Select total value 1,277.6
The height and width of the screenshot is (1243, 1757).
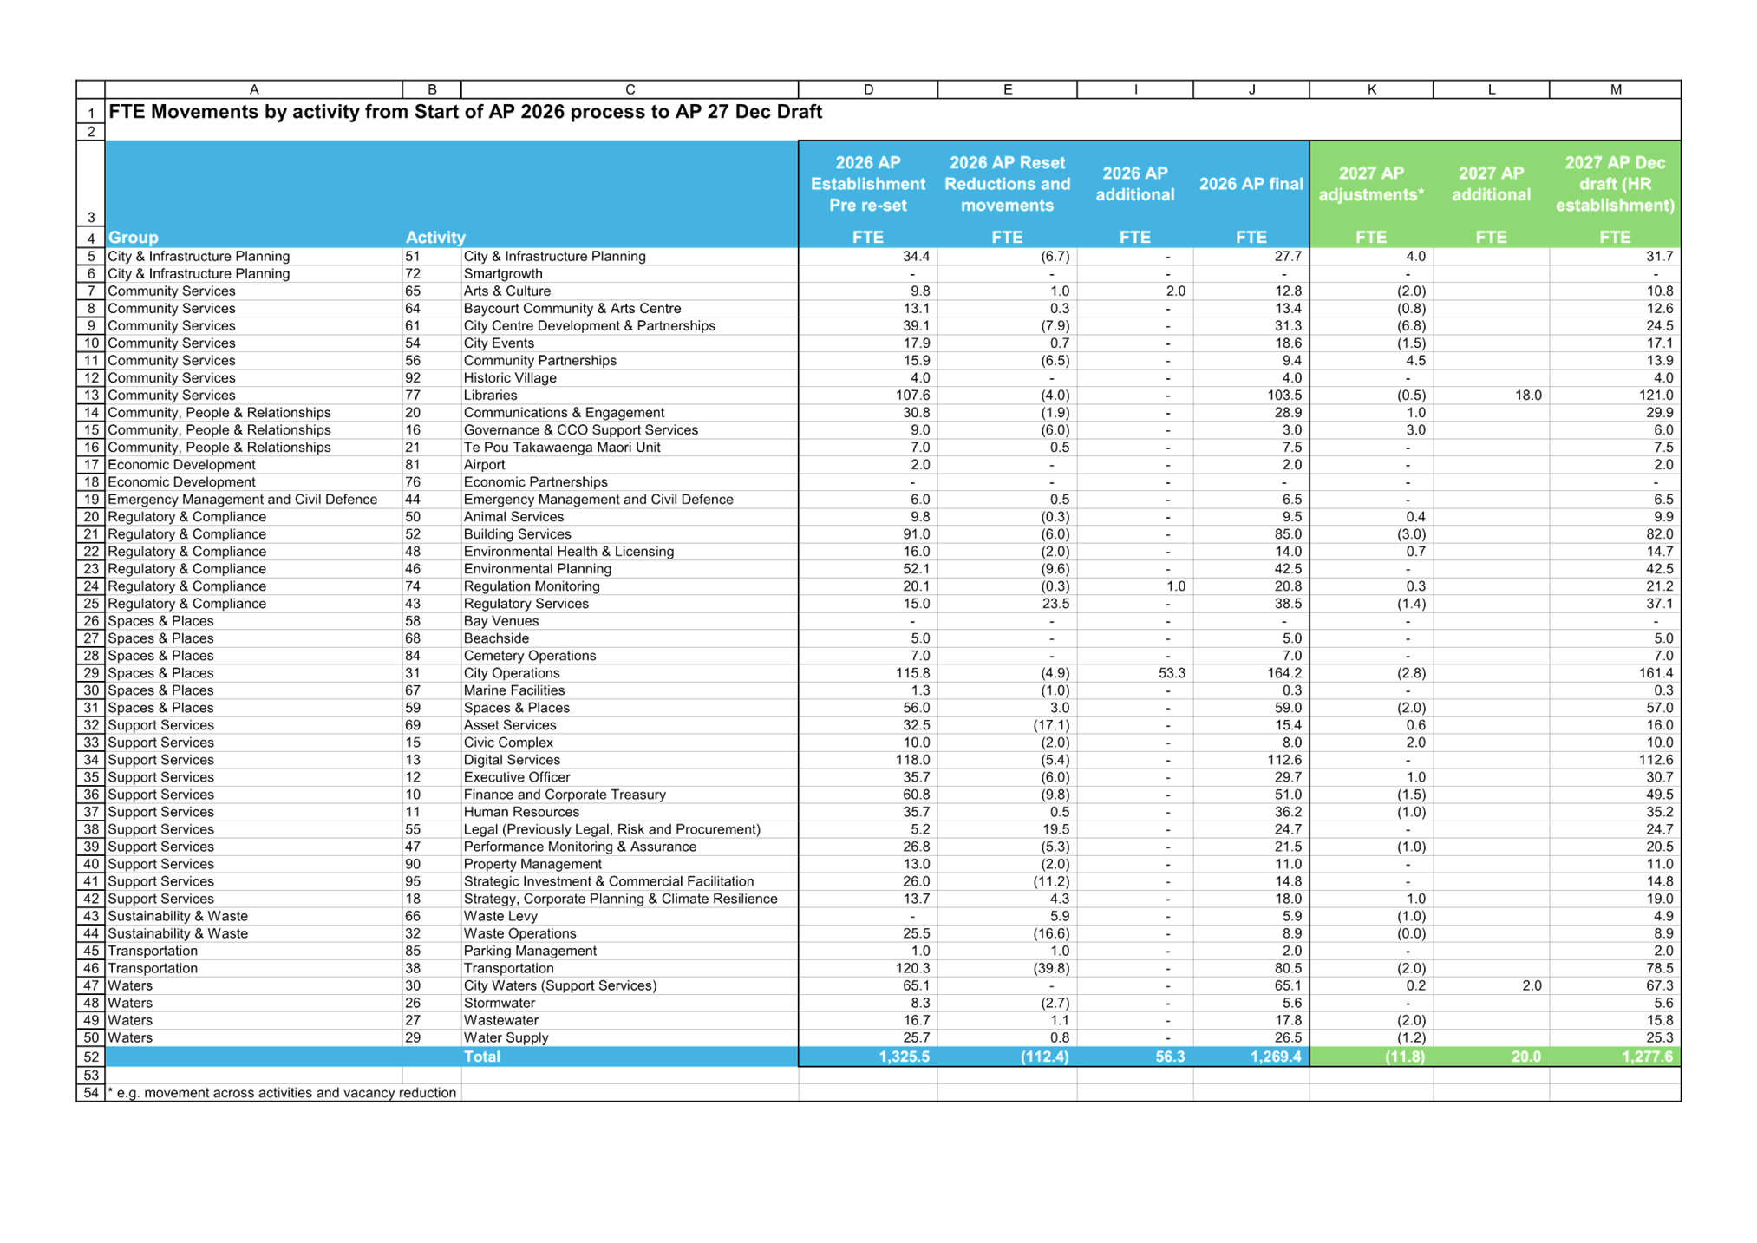pos(1646,1057)
